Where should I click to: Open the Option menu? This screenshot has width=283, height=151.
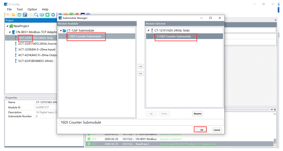click(32, 9)
